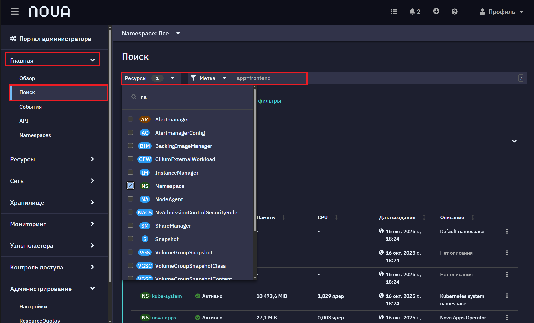Image resolution: width=534 pixels, height=323 pixels.
Task: Open API in sidebar
Action: click(x=24, y=121)
